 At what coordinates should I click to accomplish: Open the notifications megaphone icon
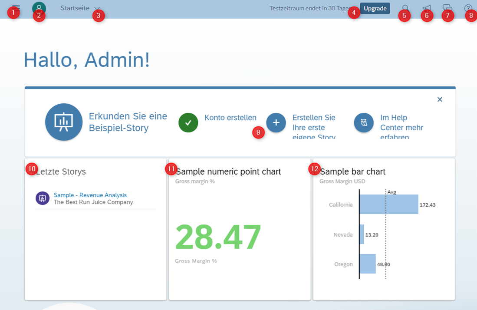[x=427, y=8]
